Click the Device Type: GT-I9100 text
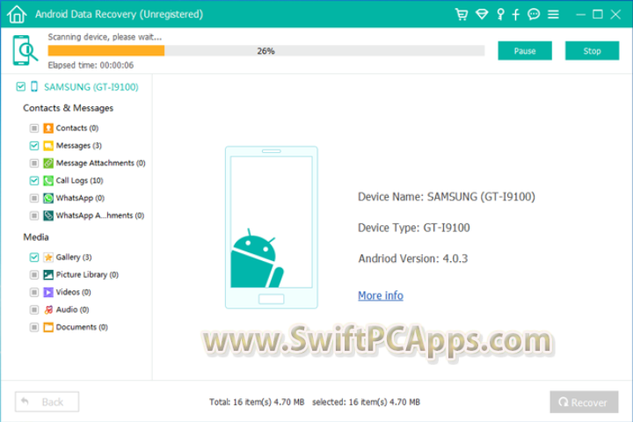The image size is (633, 422). coord(414,228)
